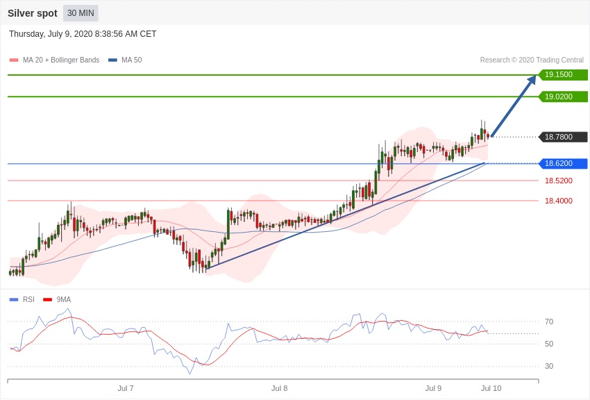Select the 18.5200 support price label
The height and width of the screenshot is (400, 590).
[558, 181]
